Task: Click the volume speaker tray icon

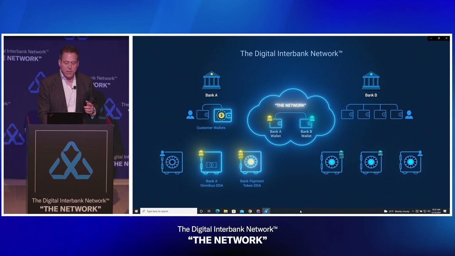Action: tap(429, 211)
